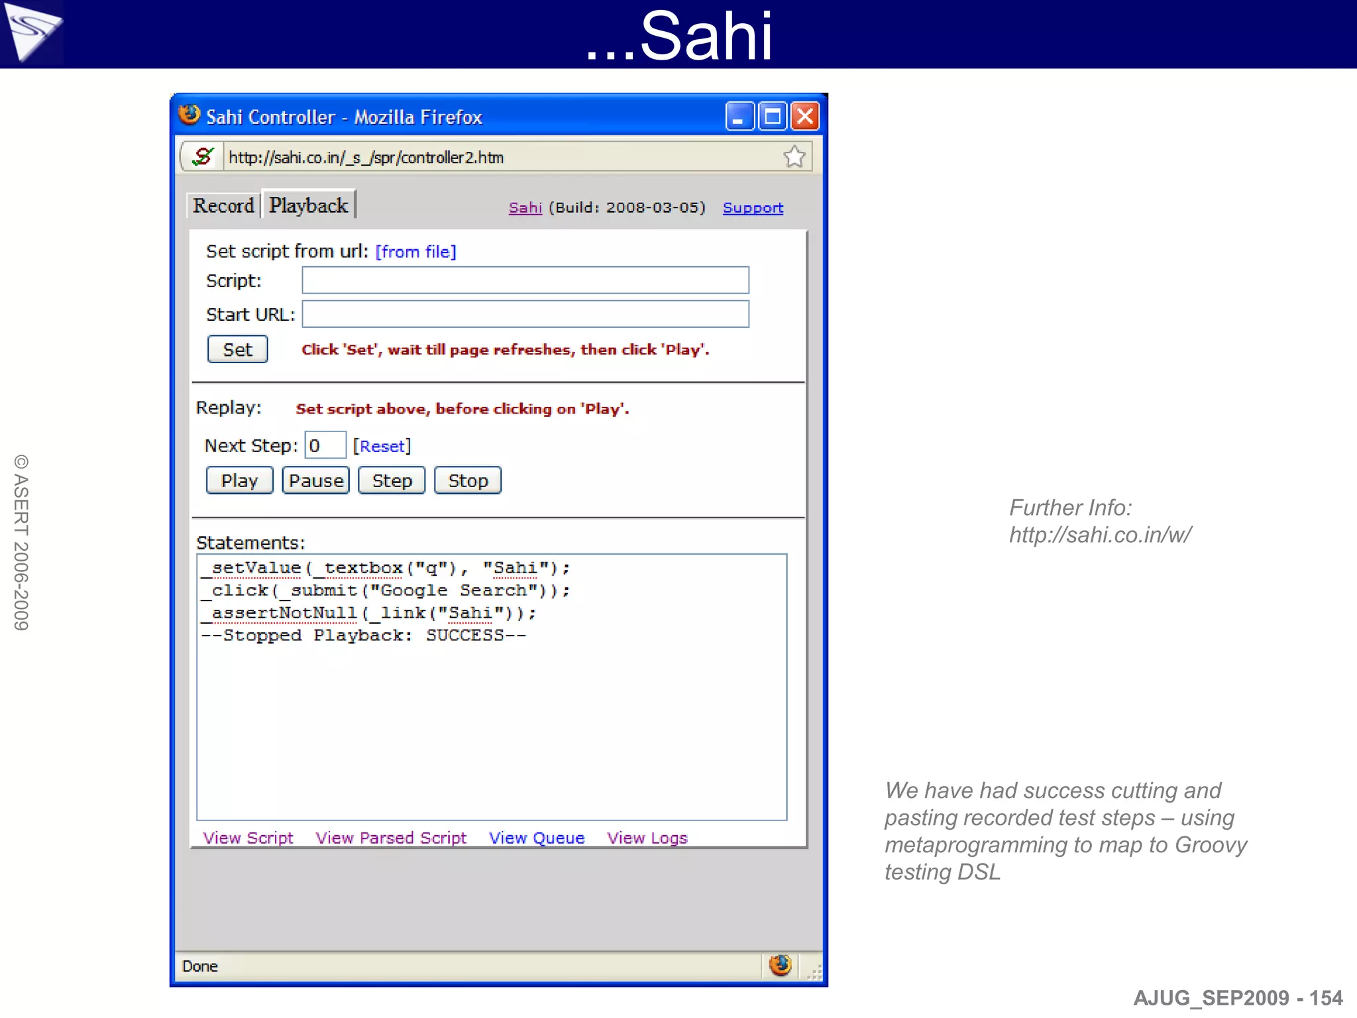Switch to the Playback tab

point(309,205)
